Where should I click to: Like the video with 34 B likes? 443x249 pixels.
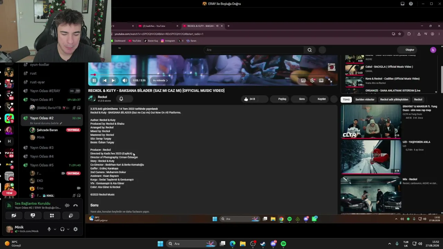click(x=250, y=99)
